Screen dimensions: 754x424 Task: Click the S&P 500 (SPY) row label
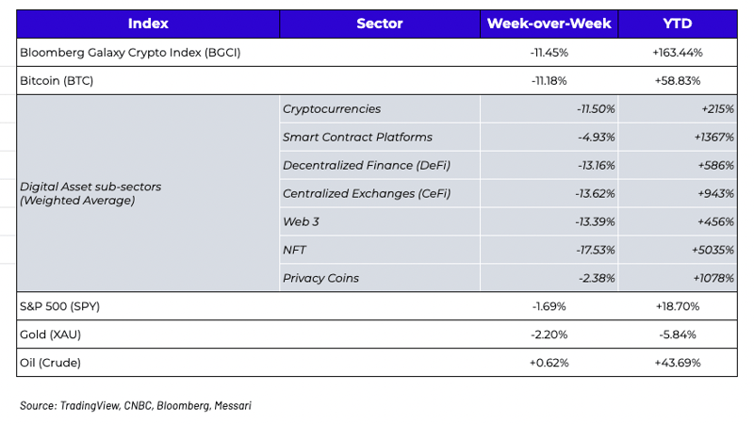tap(63, 306)
